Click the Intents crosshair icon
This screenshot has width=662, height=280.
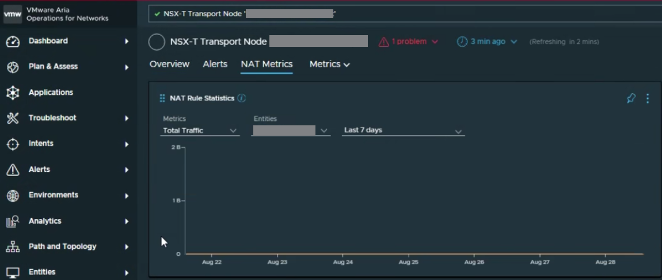click(13, 144)
